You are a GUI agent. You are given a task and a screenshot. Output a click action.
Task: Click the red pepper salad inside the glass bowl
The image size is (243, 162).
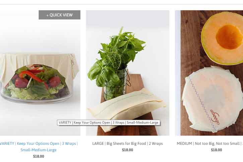37,82
